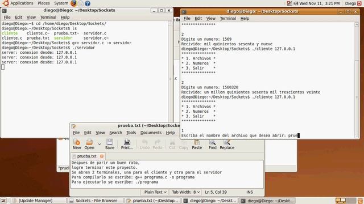Open the Applications menu
Screen dimensions: 364x204
coord(22,3)
